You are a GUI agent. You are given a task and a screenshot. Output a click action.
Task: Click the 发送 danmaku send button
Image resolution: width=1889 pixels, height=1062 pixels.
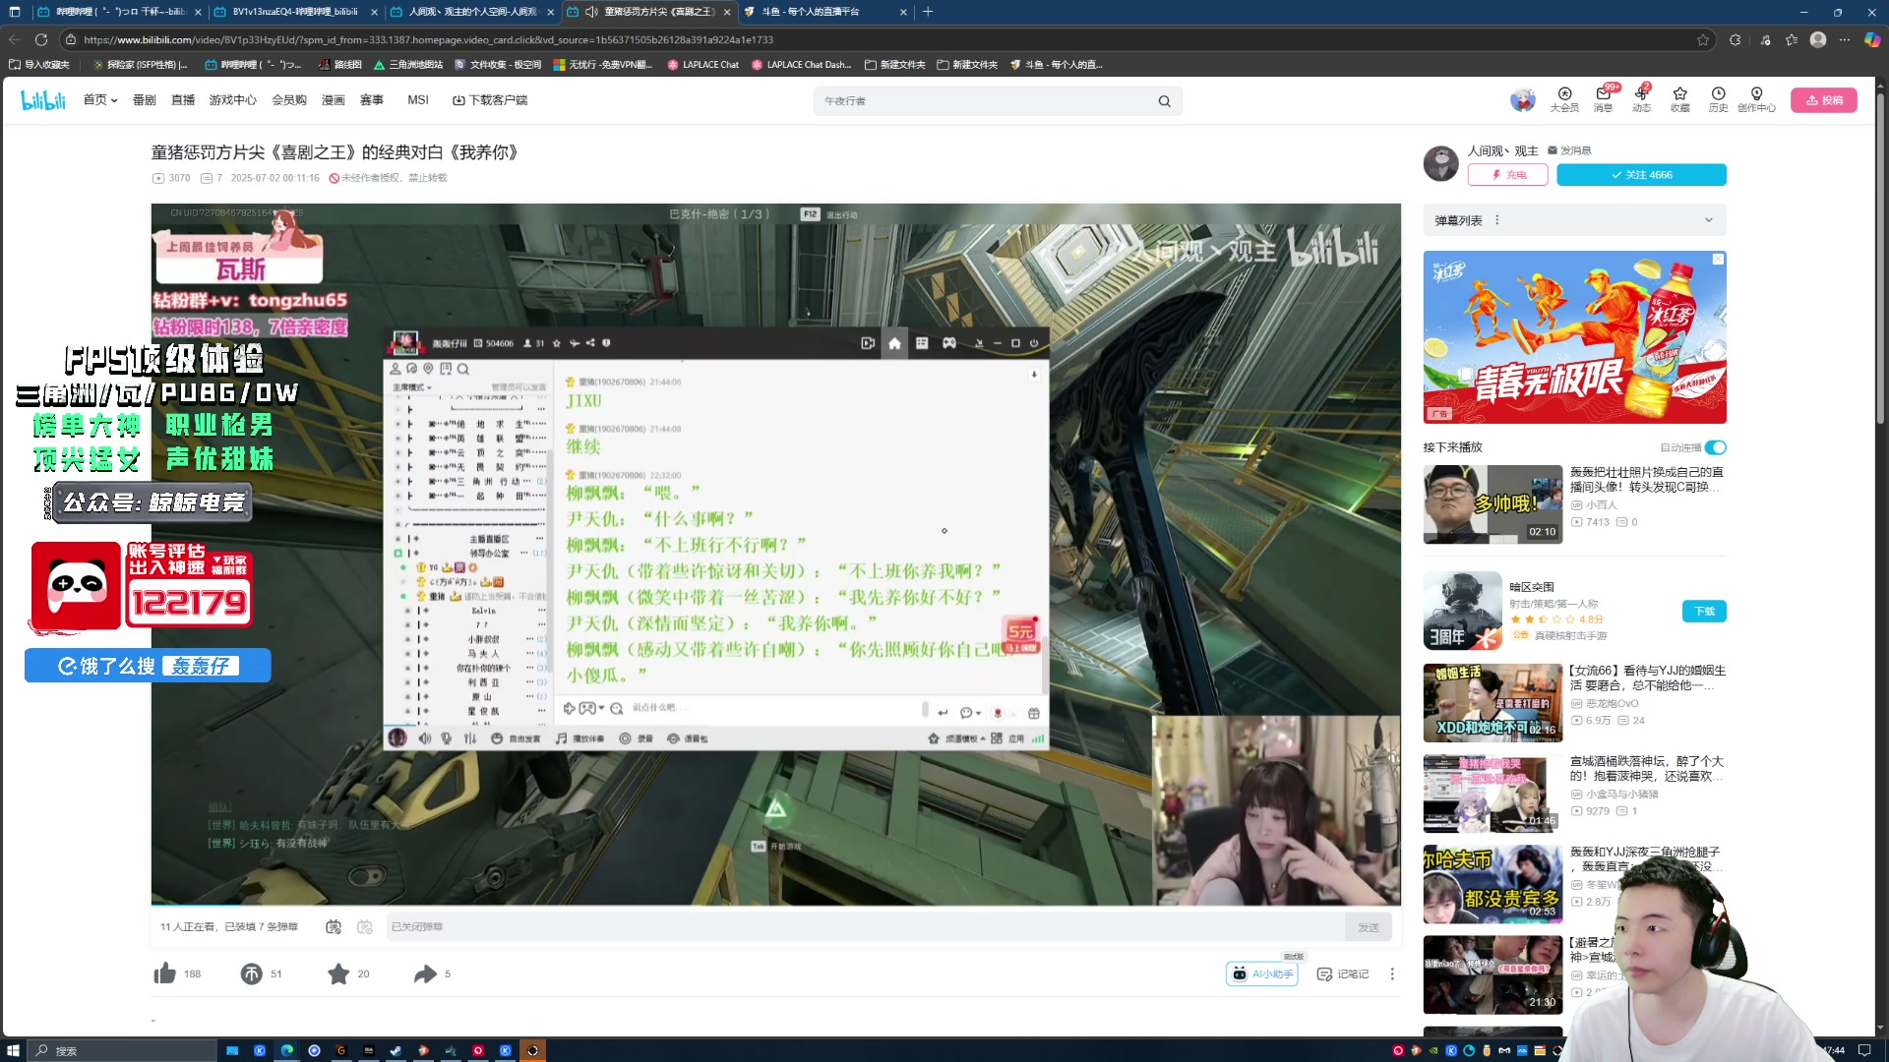coord(1368,927)
